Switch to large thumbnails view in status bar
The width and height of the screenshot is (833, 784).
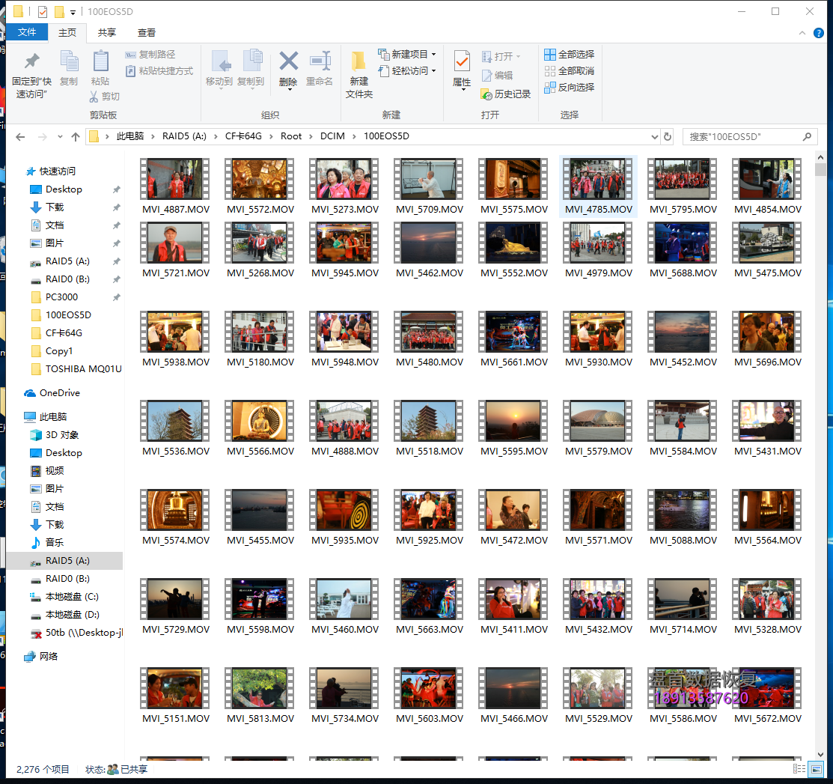[x=816, y=769]
